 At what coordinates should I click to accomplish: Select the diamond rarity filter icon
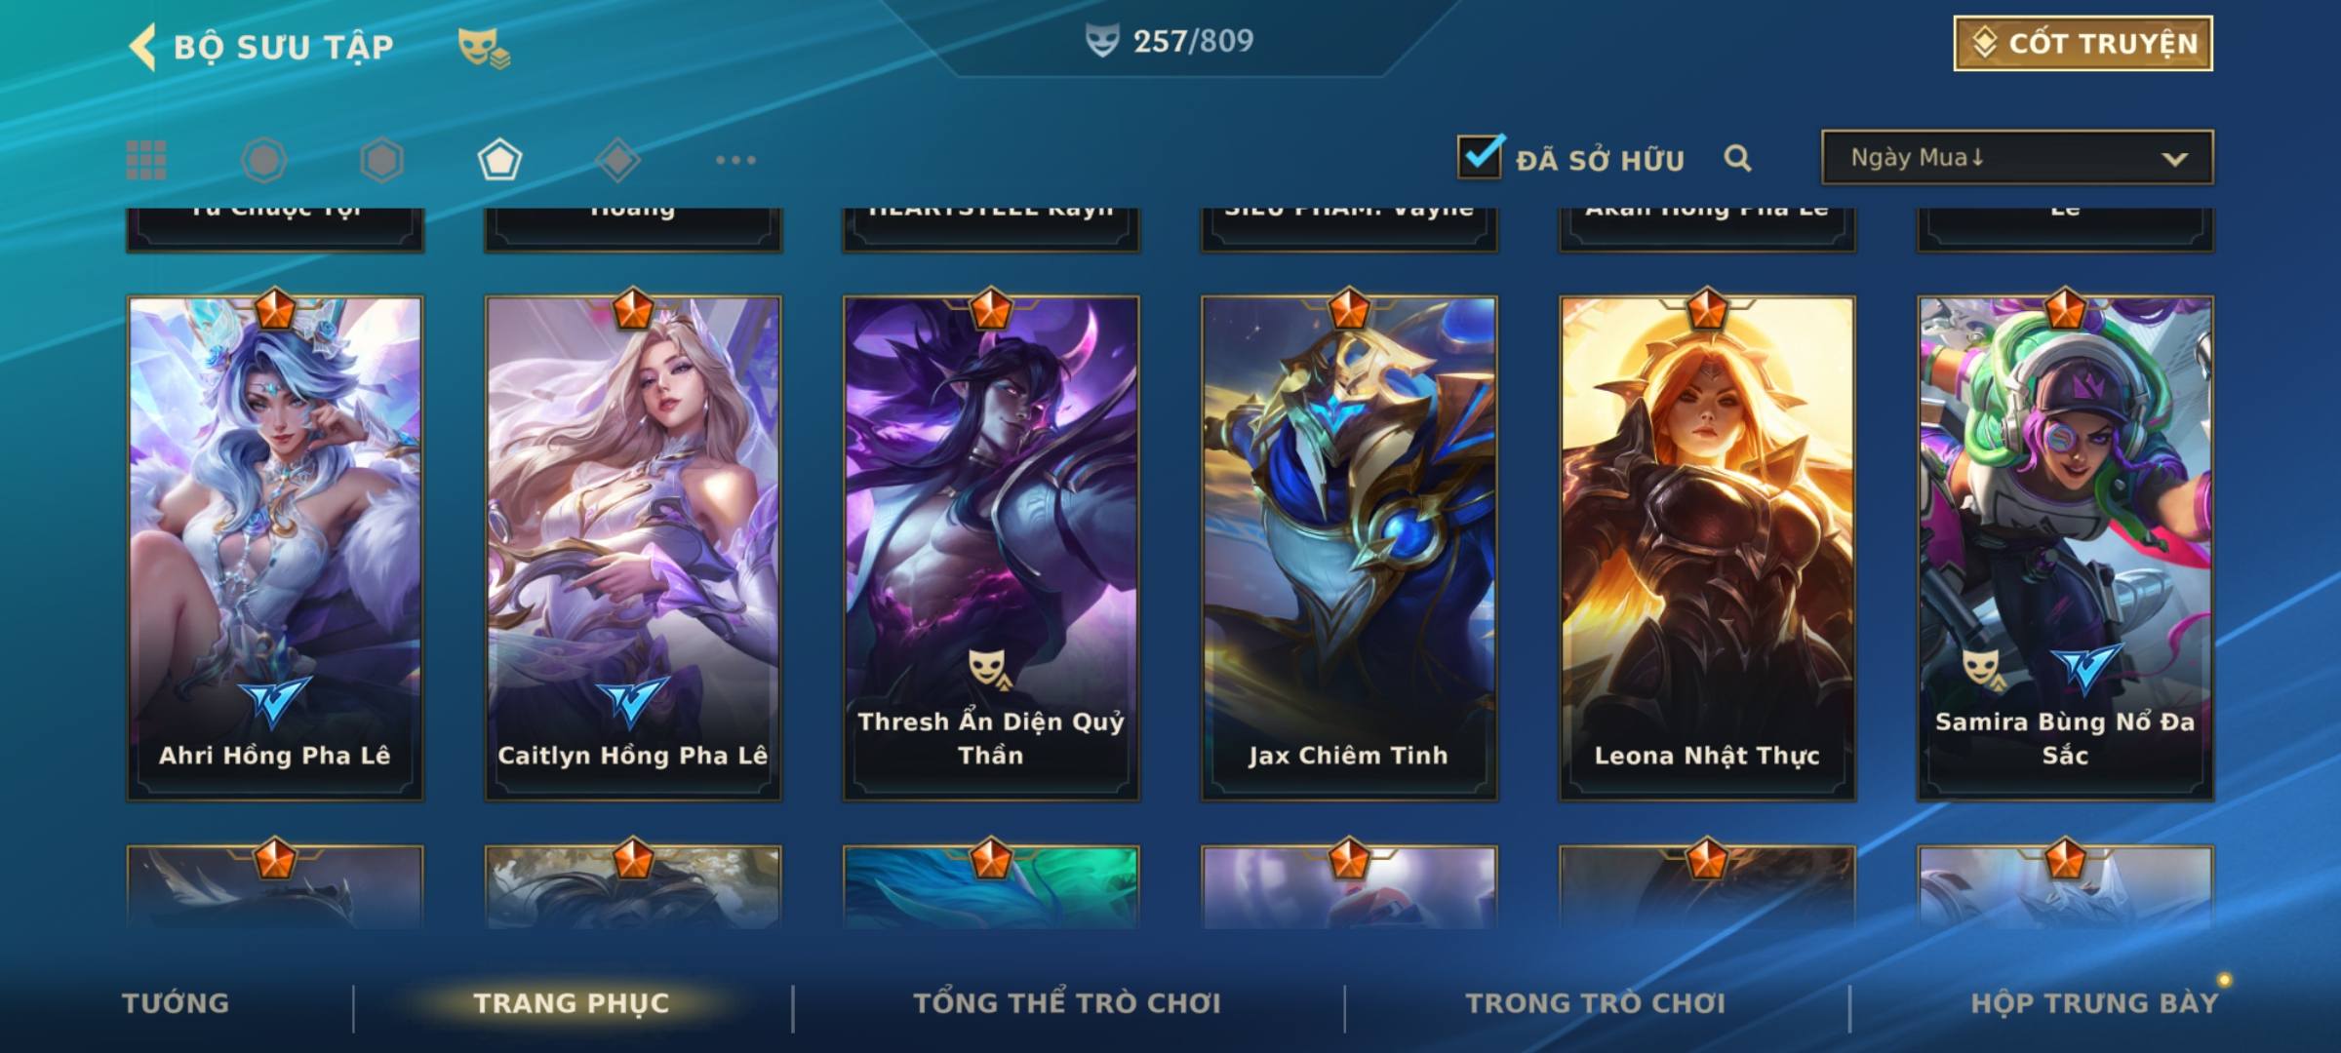[617, 160]
